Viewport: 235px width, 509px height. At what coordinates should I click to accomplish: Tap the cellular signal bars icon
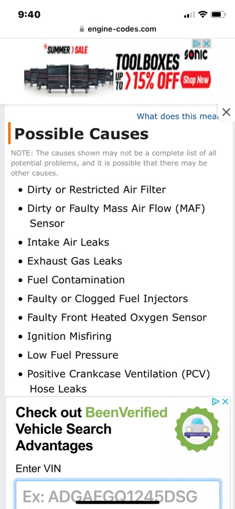pyautogui.click(x=189, y=15)
